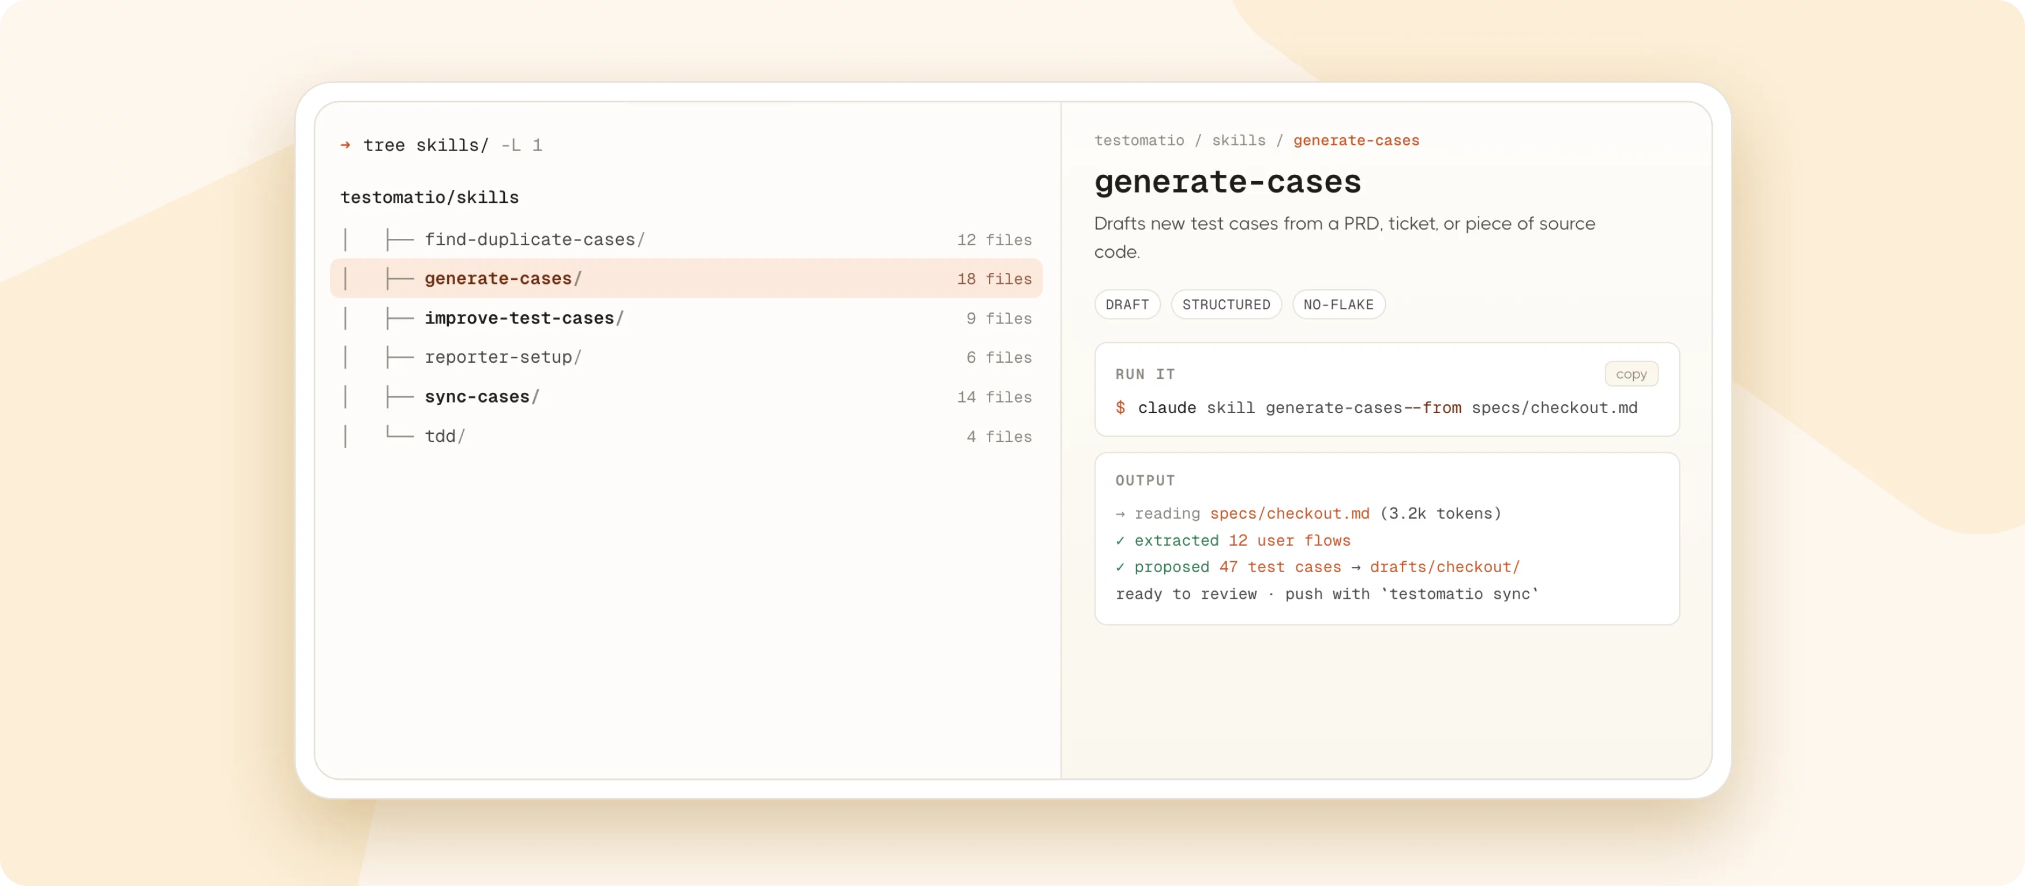Click the '14 files' count for sync-cases
Image resolution: width=2025 pixels, height=886 pixels.
click(993, 397)
